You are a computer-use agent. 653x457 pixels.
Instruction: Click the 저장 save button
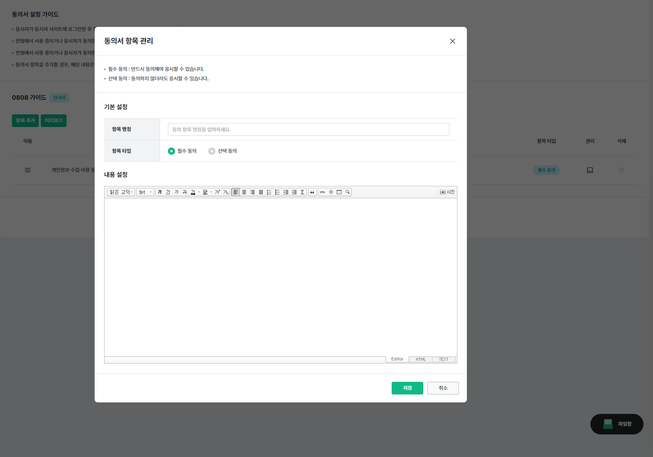click(x=407, y=388)
